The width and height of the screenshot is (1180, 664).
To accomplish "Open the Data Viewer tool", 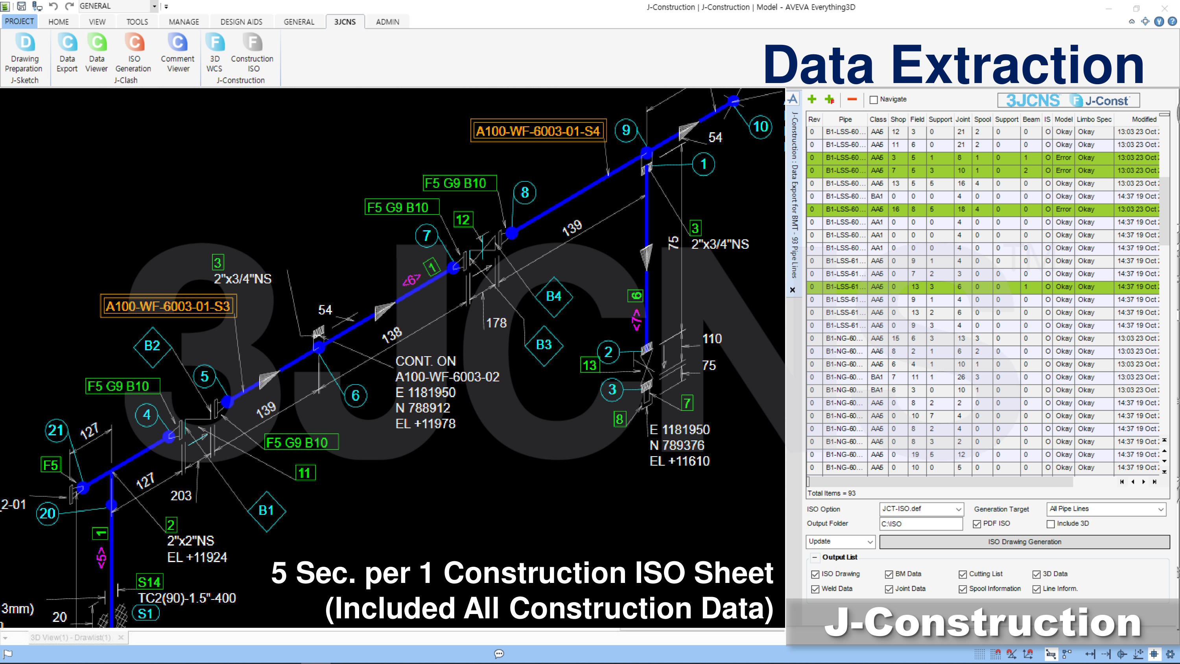I will click(x=97, y=53).
